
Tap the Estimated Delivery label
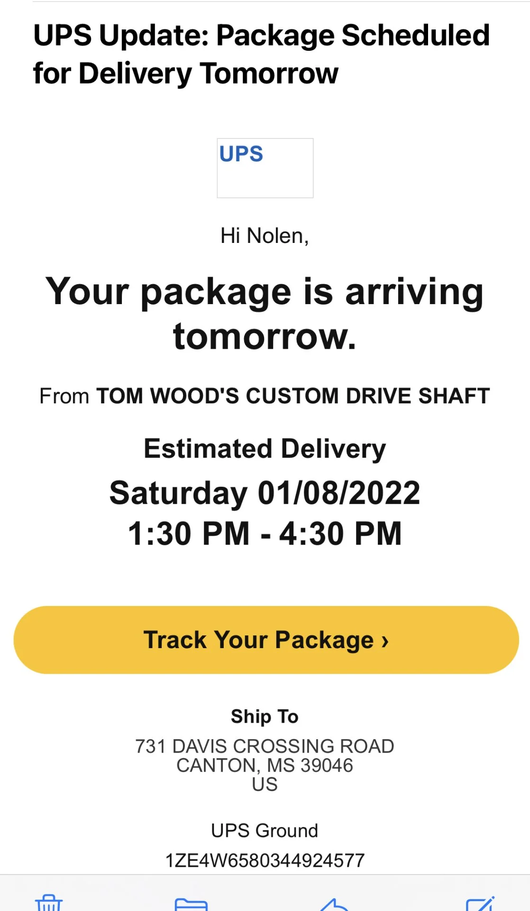(x=265, y=449)
